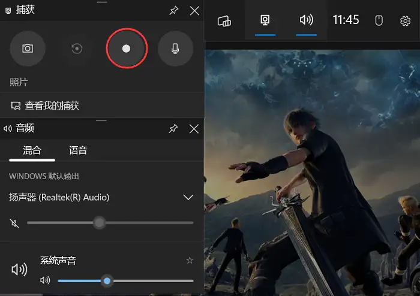Toggle the microphone during recording
420x296 pixels.
(x=175, y=49)
